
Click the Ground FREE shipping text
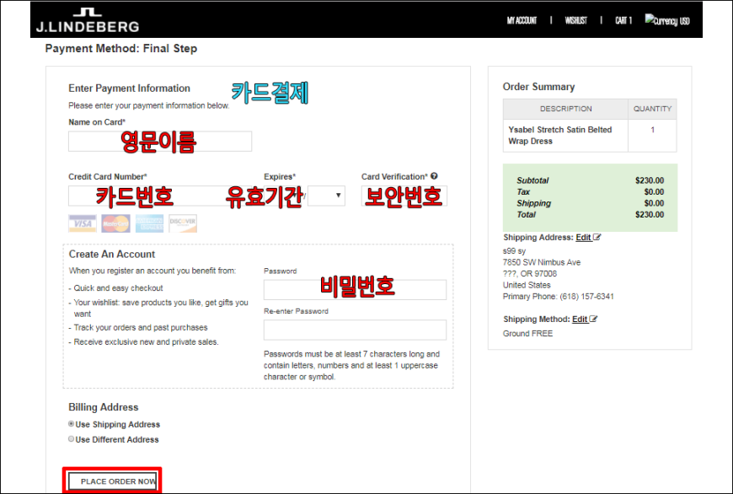(527, 334)
